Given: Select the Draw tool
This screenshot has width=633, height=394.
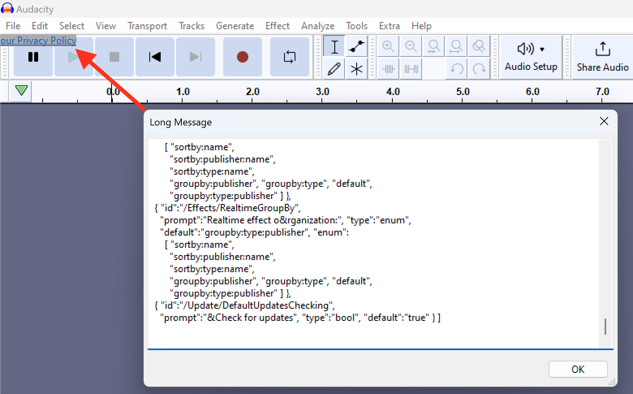Looking at the screenshot, I should [334, 69].
